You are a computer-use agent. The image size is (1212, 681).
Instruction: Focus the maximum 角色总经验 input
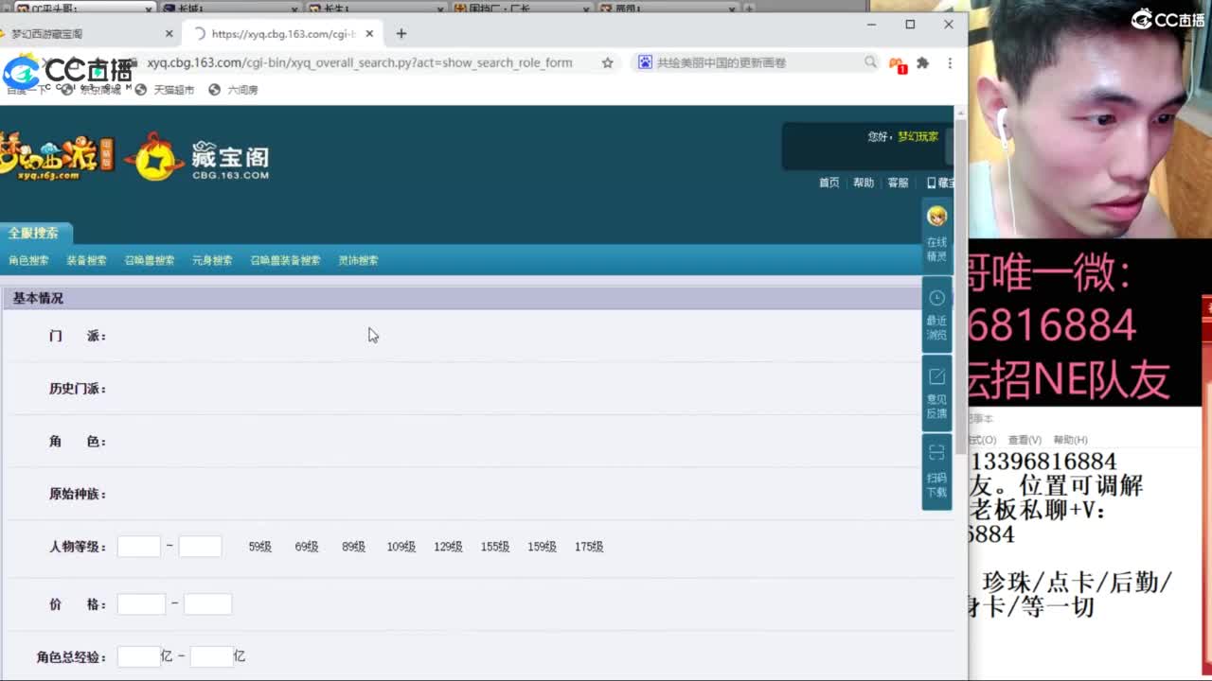click(211, 656)
